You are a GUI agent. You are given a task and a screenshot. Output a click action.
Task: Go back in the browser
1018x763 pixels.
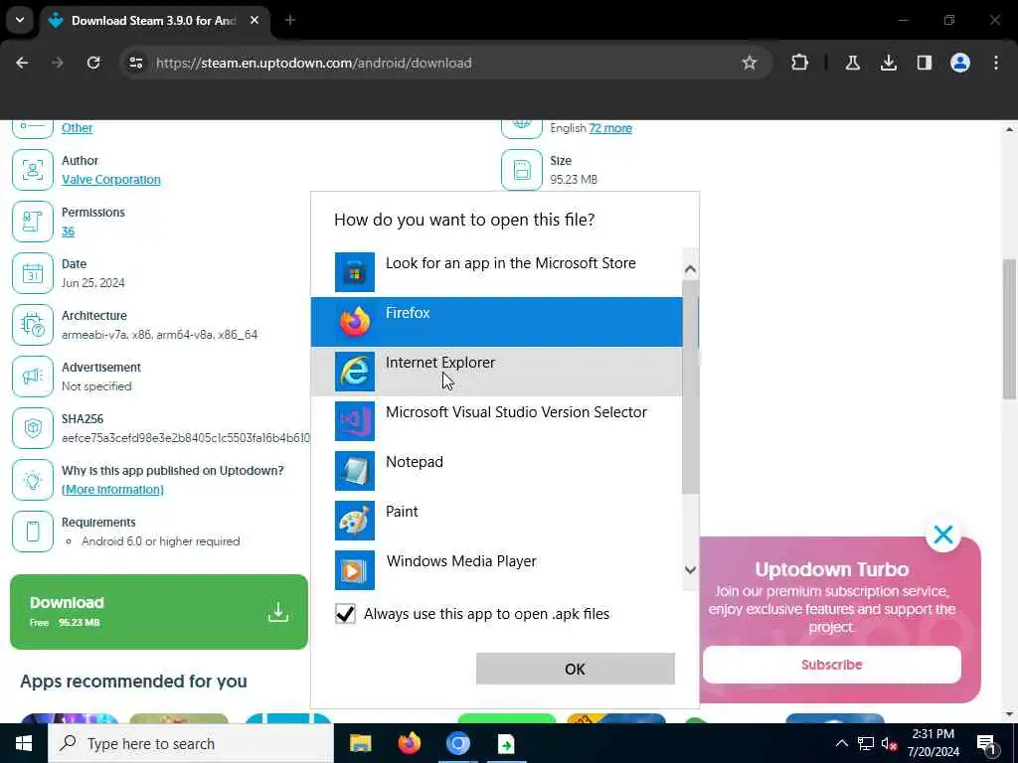(x=22, y=63)
